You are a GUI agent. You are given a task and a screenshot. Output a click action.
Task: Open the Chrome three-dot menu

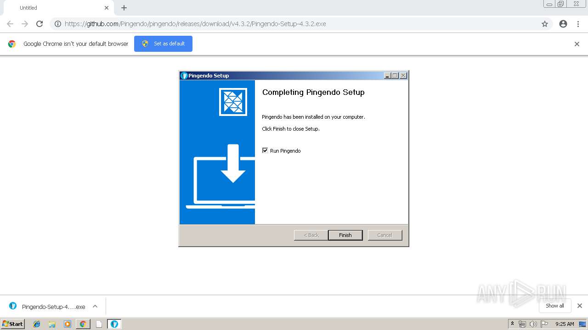coord(578,24)
